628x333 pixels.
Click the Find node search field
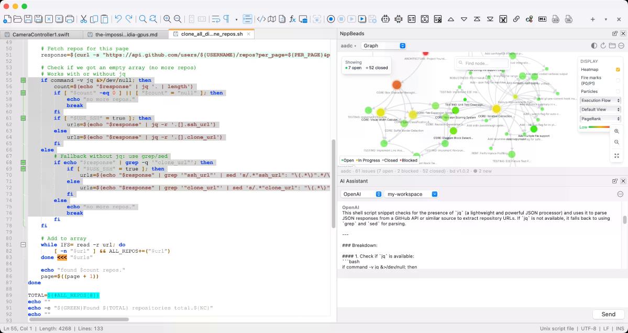click(x=482, y=63)
